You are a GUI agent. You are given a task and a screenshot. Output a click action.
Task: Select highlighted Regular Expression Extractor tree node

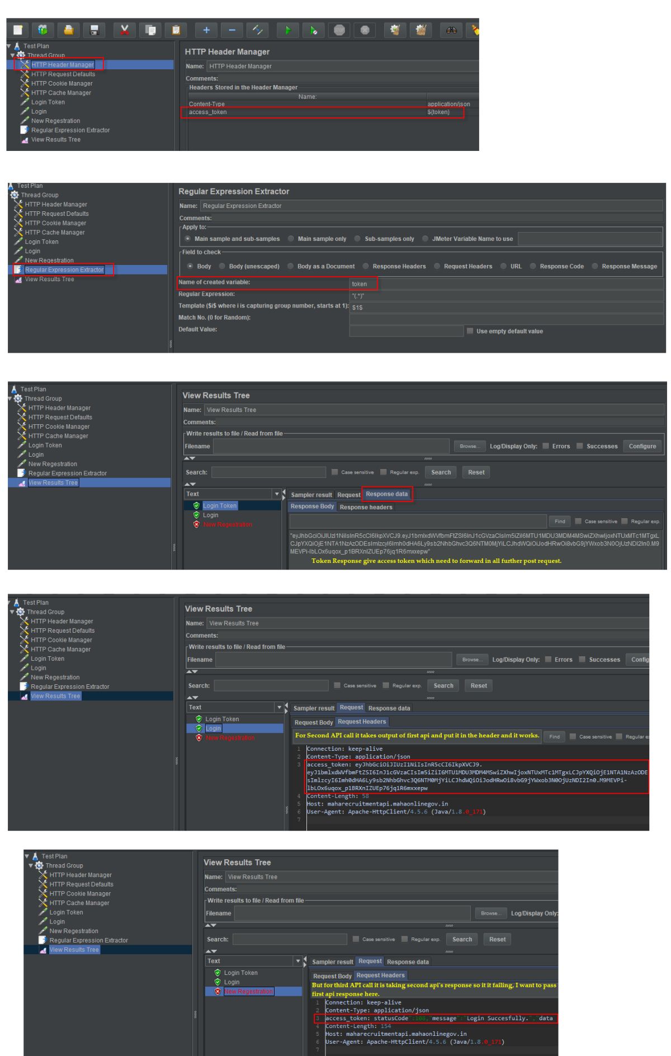pos(64,270)
